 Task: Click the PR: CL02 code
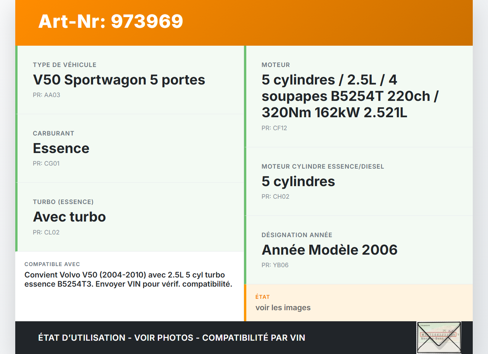pyautogui.click(x=46, y=233)
